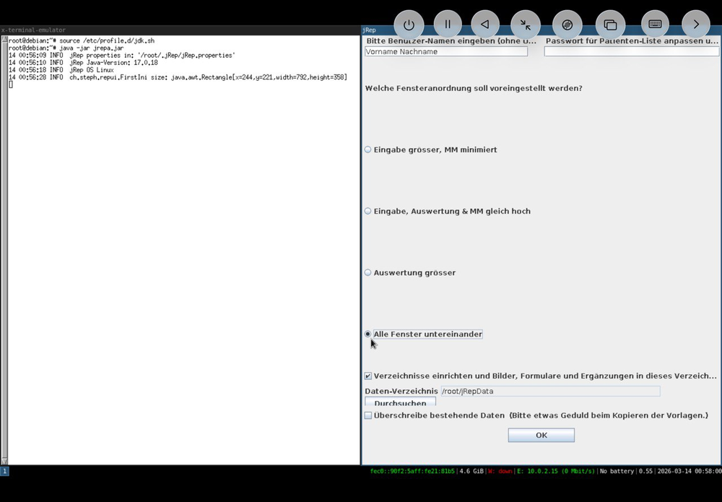Click the inward arrows shrink-screen icon
The height and width of the screenshot is (502, 722).
pyautogui.click(x=526, y=25)
